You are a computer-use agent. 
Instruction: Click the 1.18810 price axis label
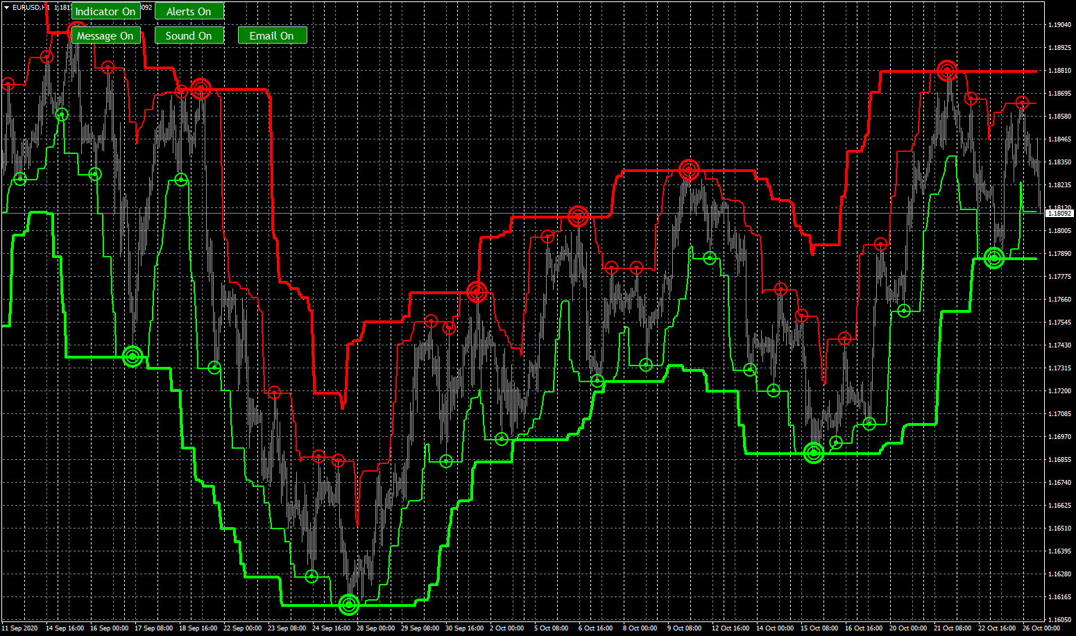[1060, 71]
